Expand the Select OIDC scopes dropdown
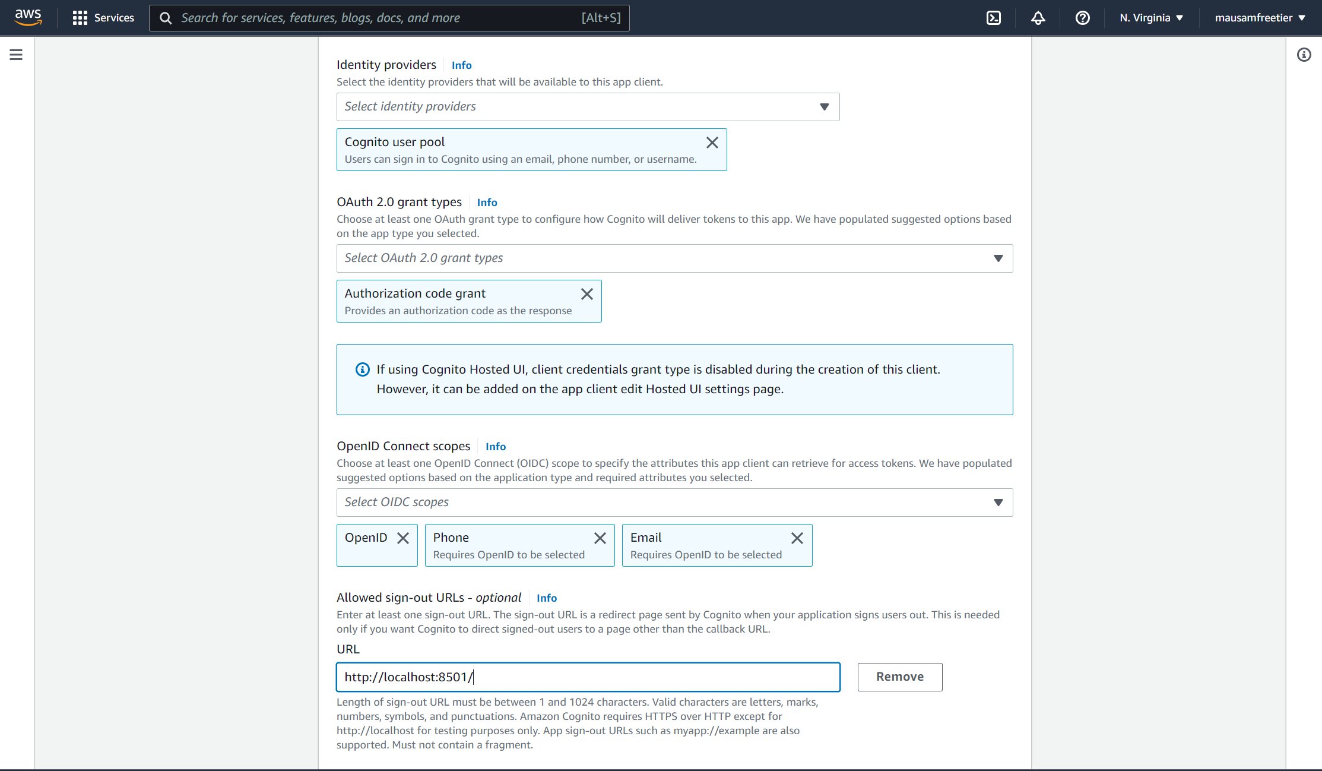This screenshot has width=1322, height=771. point(674,503)
